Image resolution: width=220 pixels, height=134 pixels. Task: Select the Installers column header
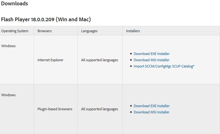click(133, 31)
